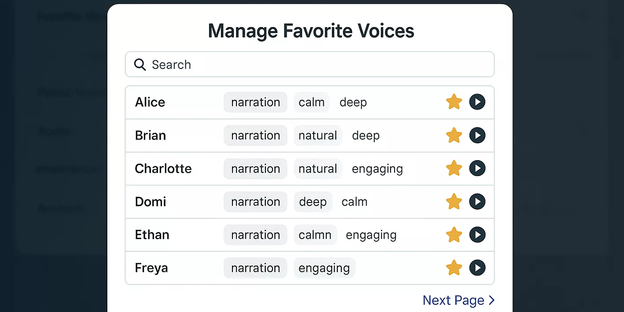Click Ethan's calmn tag
624x312 pixels.
point(315,235)
